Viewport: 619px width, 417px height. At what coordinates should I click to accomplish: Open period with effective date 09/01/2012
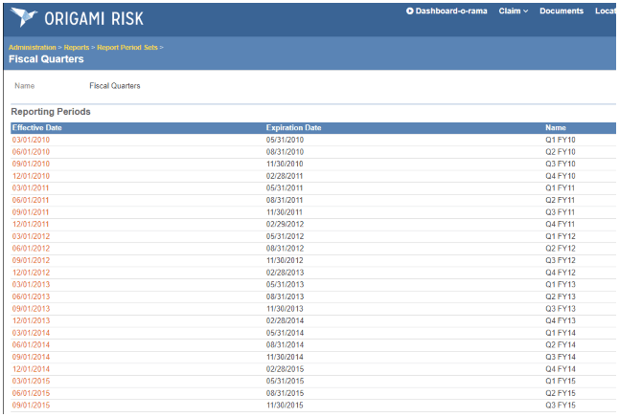tap(31, 260)
